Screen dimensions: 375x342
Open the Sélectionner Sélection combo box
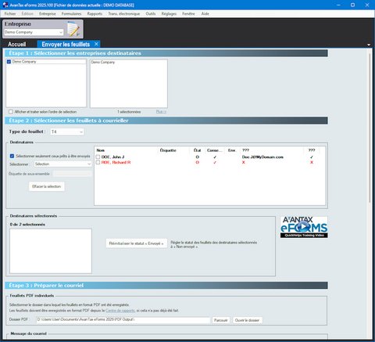[62, 164]
